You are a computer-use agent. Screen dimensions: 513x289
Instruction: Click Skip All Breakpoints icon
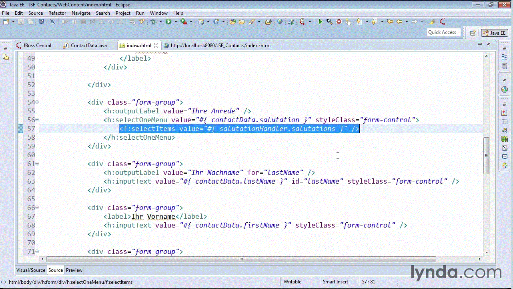pos(52,22)
